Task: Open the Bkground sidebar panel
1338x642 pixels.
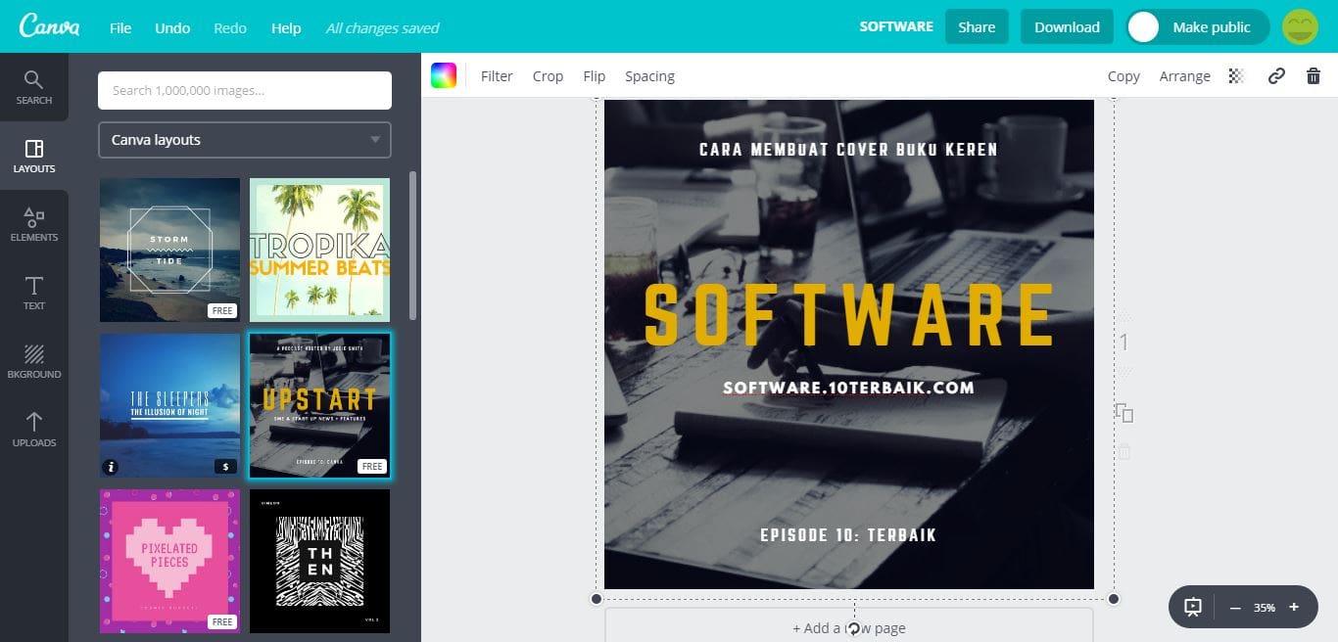Action: (x=34, y=361)
